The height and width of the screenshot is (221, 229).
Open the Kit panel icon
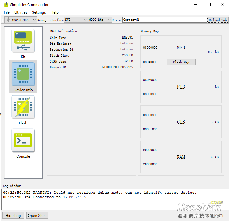click(23, 41)
